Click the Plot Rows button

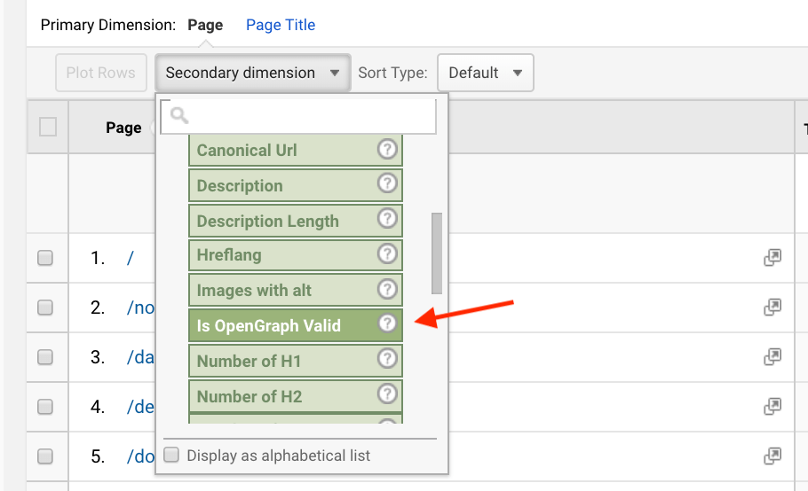coord(101,73)
